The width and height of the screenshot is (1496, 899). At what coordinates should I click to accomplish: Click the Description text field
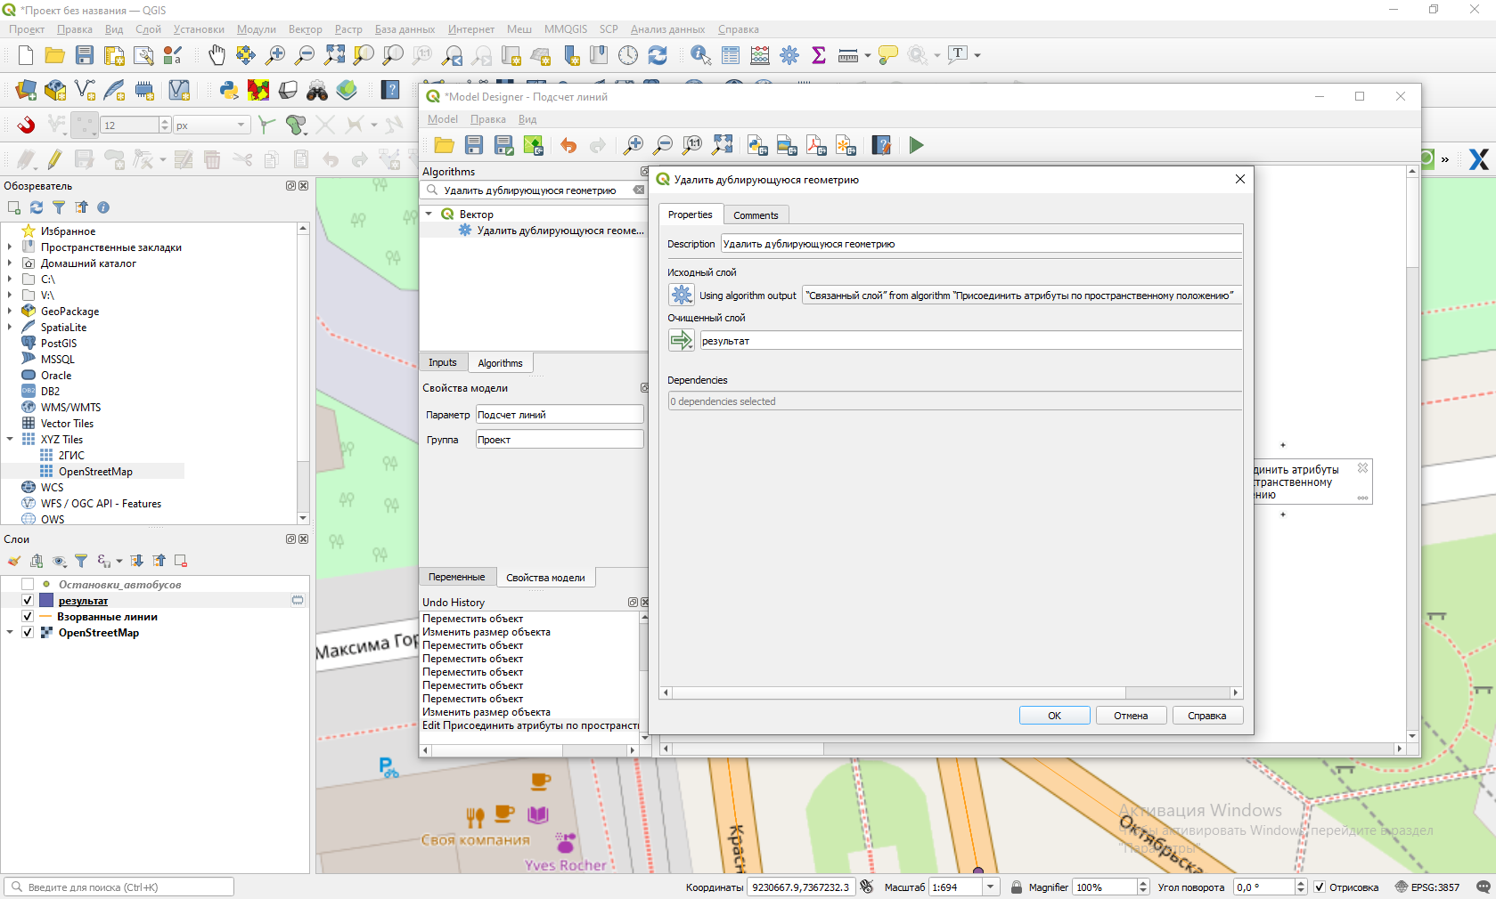click(980, 244)
